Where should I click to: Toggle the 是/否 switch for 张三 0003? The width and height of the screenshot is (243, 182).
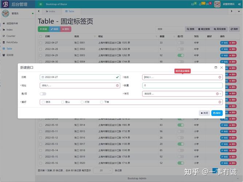point(181,55)
